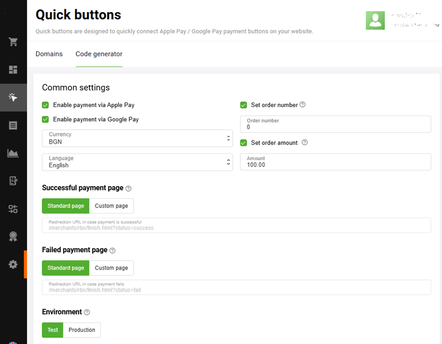Open settings via the gear icon
Screen dimensions: 442x344
13,264
